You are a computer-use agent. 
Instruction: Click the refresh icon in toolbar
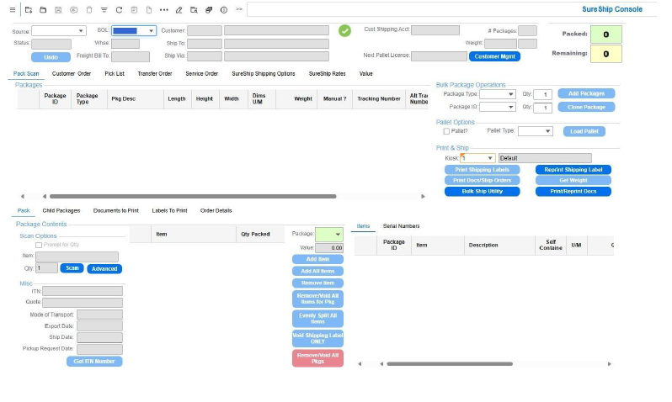tap(119, 9)
